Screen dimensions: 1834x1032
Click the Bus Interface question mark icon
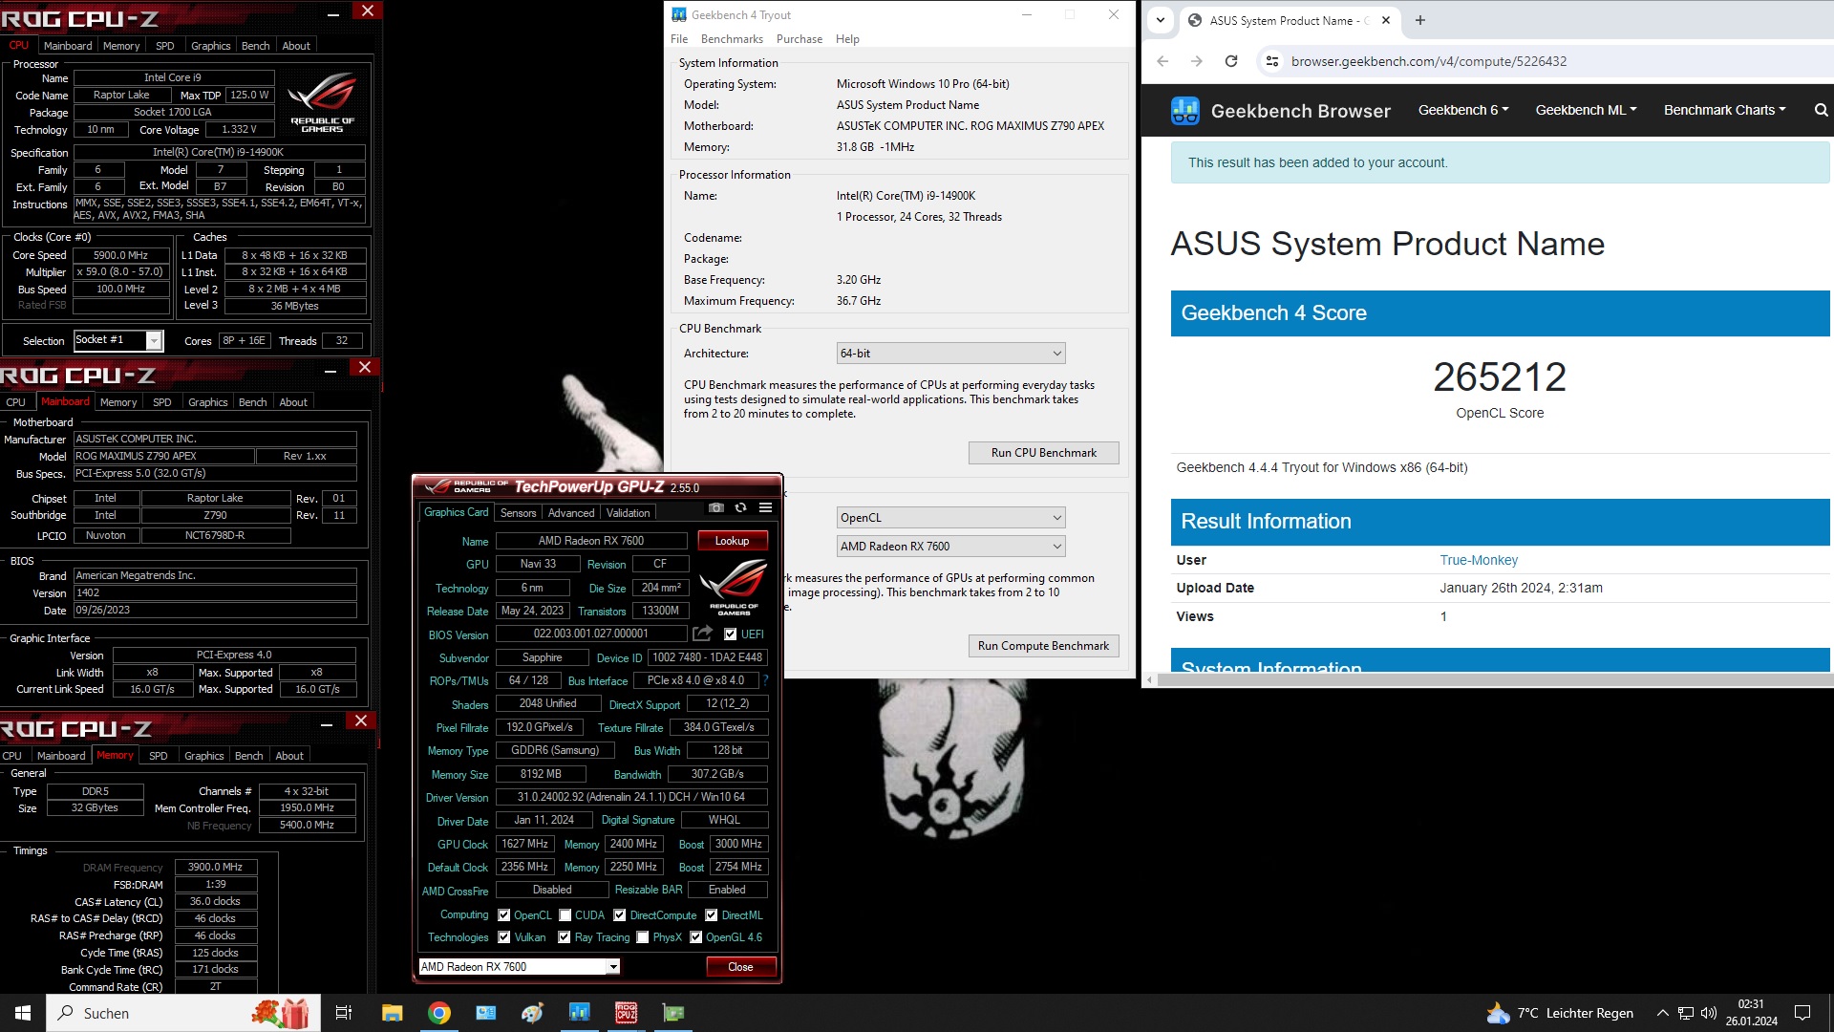click(765, 680)
